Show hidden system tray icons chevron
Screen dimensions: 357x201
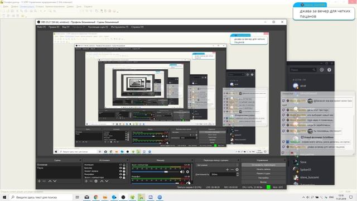click(303, 197)
